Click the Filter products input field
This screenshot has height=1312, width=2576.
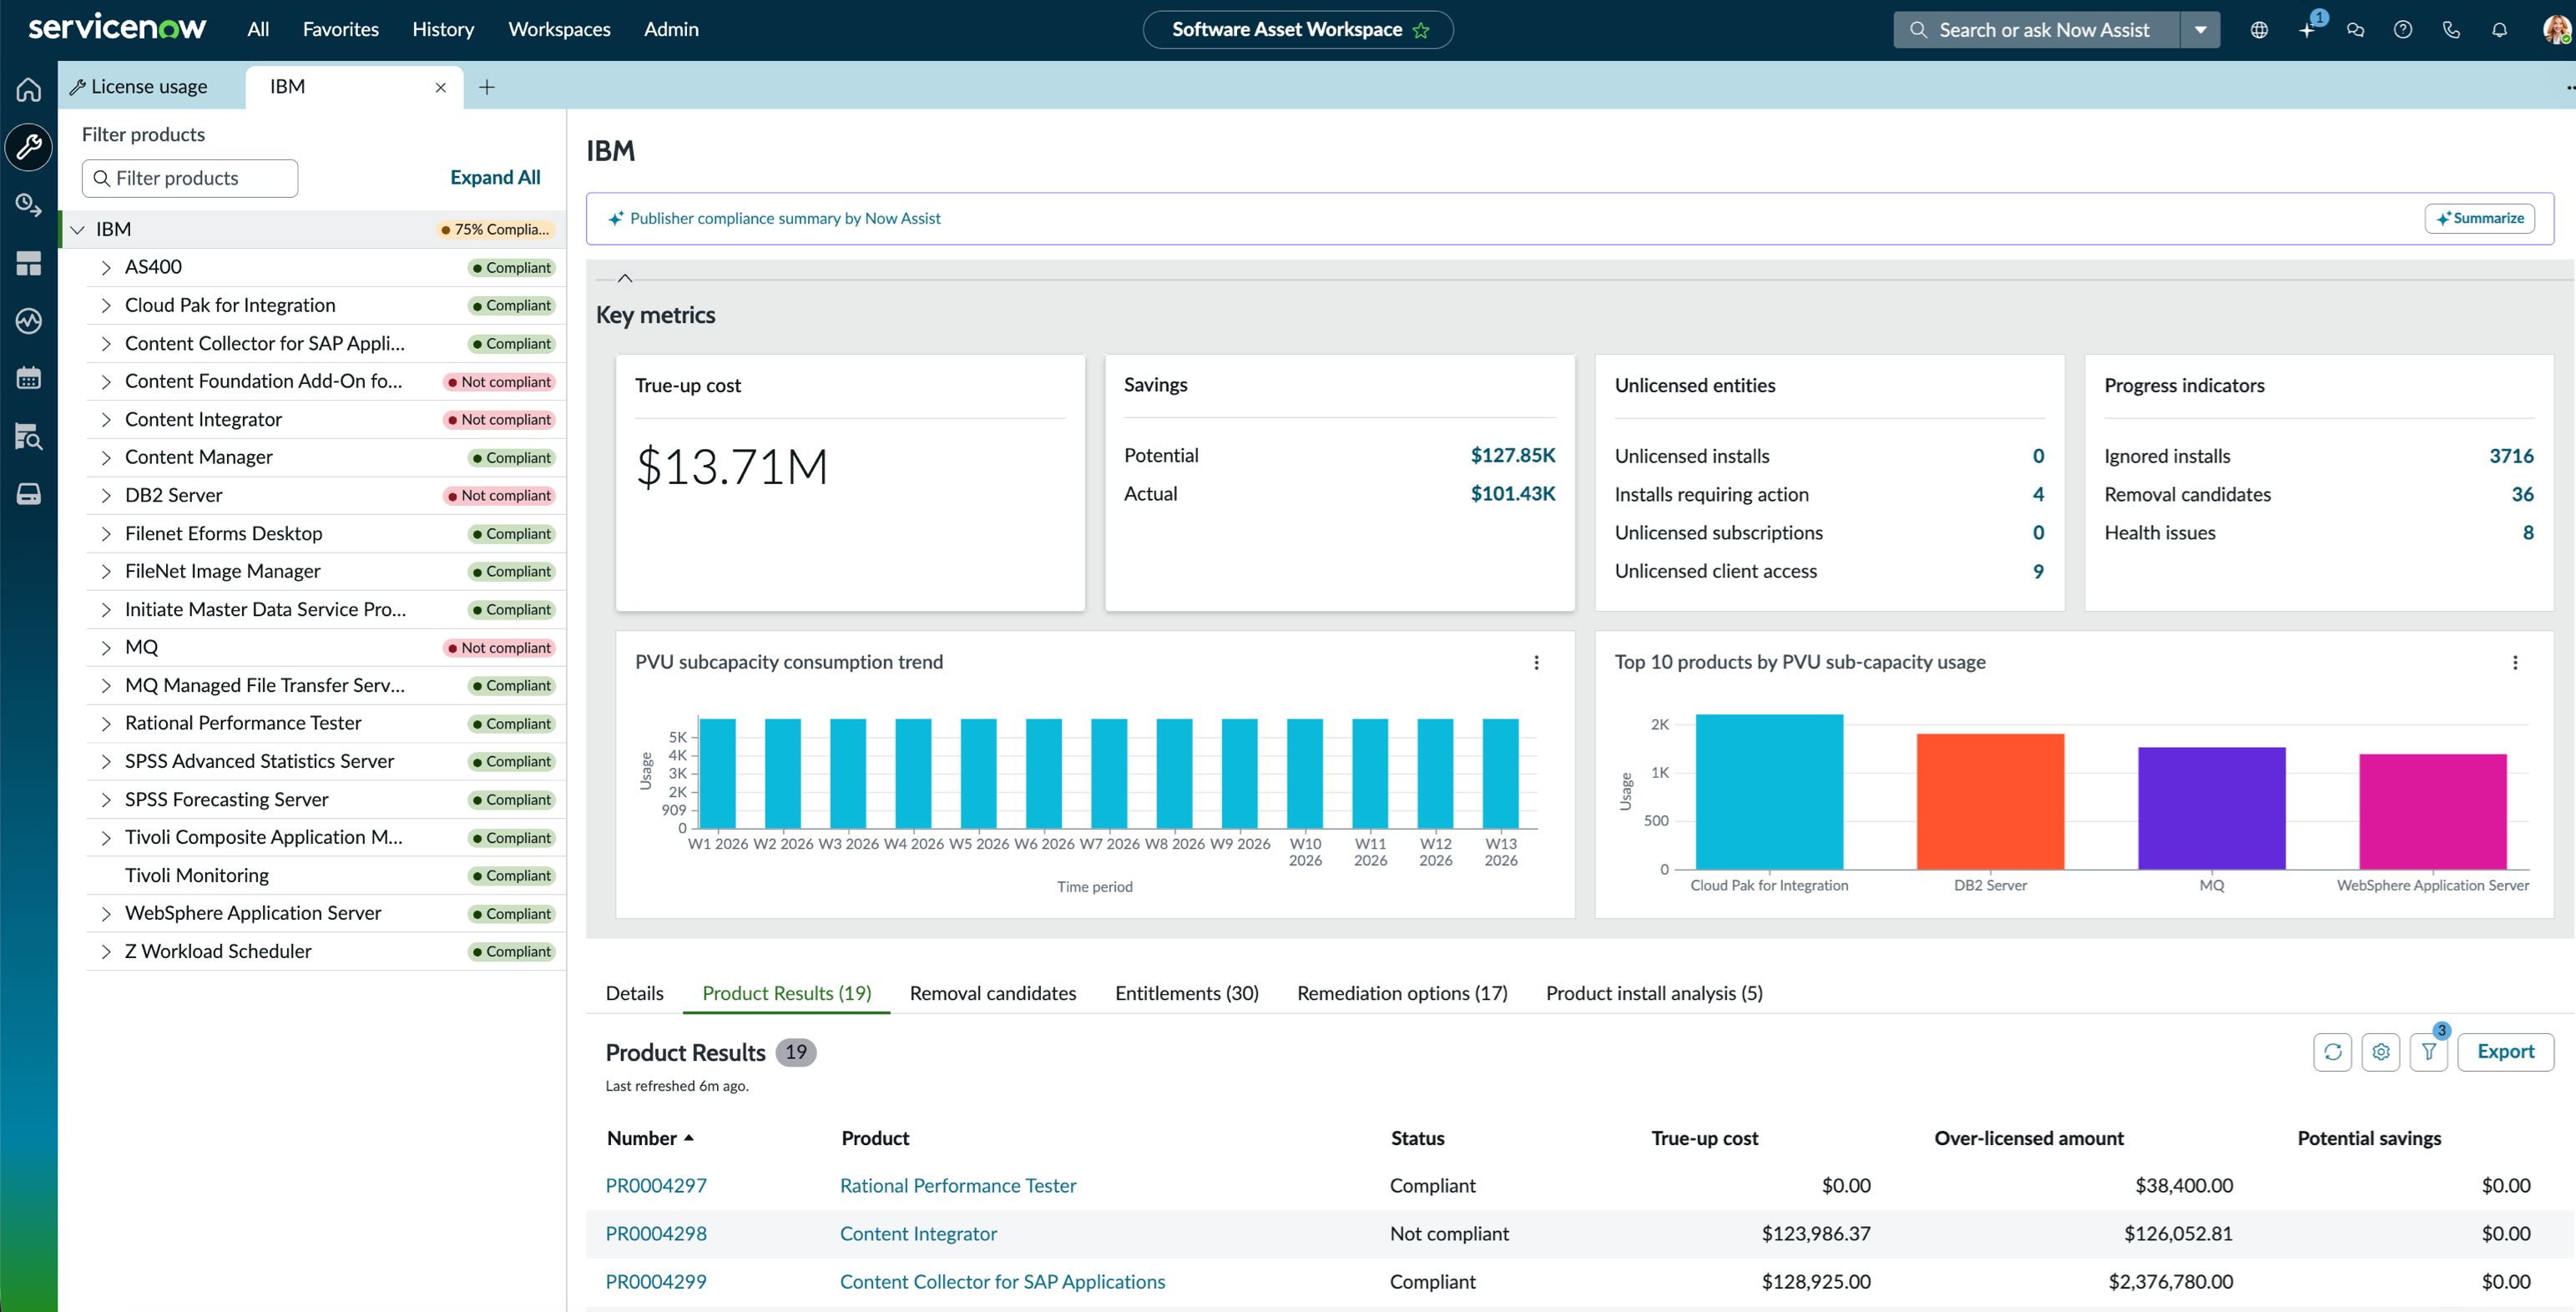pyautogui.click(x=190, y=178)
